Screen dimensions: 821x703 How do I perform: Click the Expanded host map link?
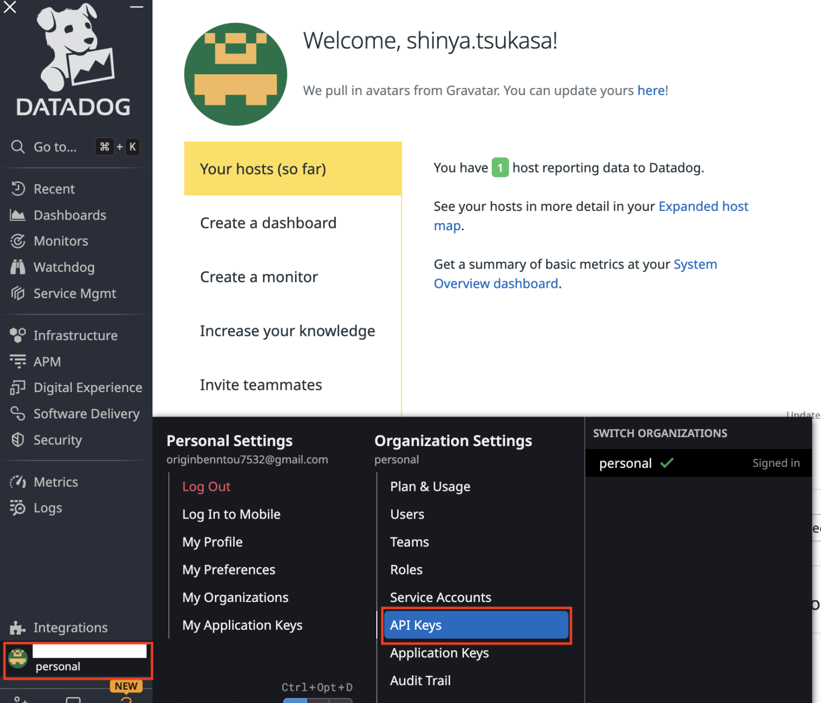pos(703,206)
